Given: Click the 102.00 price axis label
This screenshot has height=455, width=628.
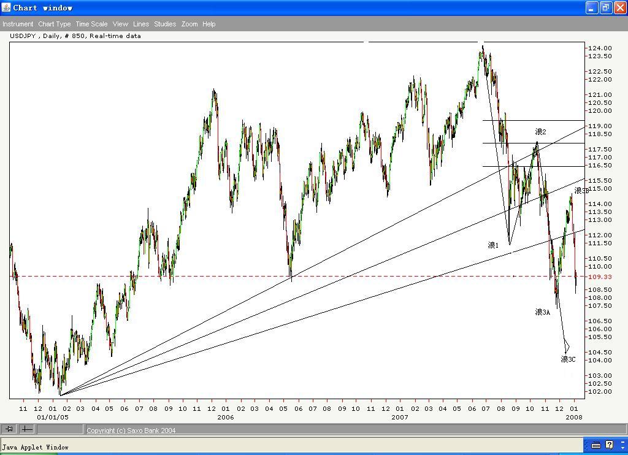Looking at the screenshot, I should click(600, 391).
